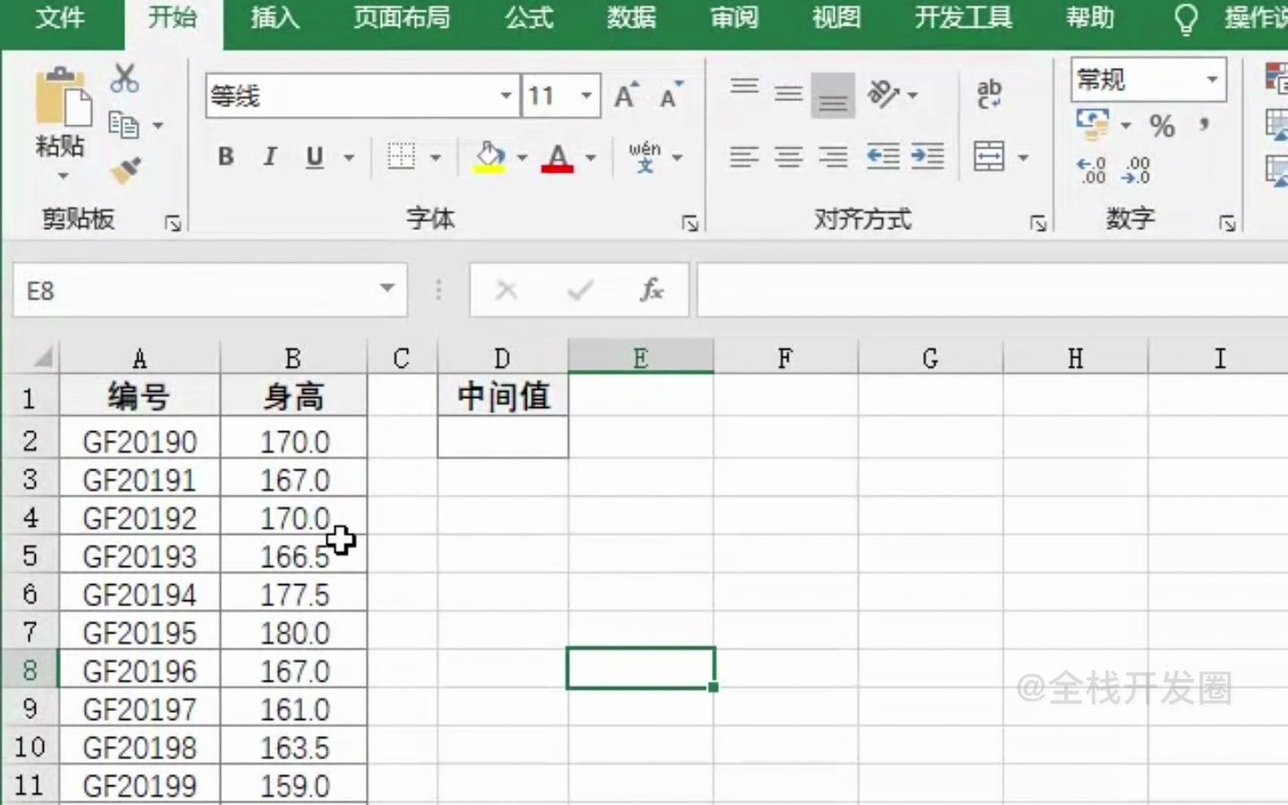Image resolution: width=1288 pixels, height=805 pixels.
Task: Open borders dropdown arrow
Action: 436,158
